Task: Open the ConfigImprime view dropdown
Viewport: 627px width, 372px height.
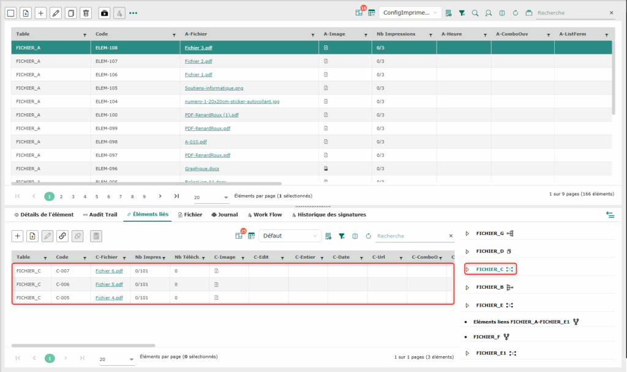Action: tap(410, 13)
